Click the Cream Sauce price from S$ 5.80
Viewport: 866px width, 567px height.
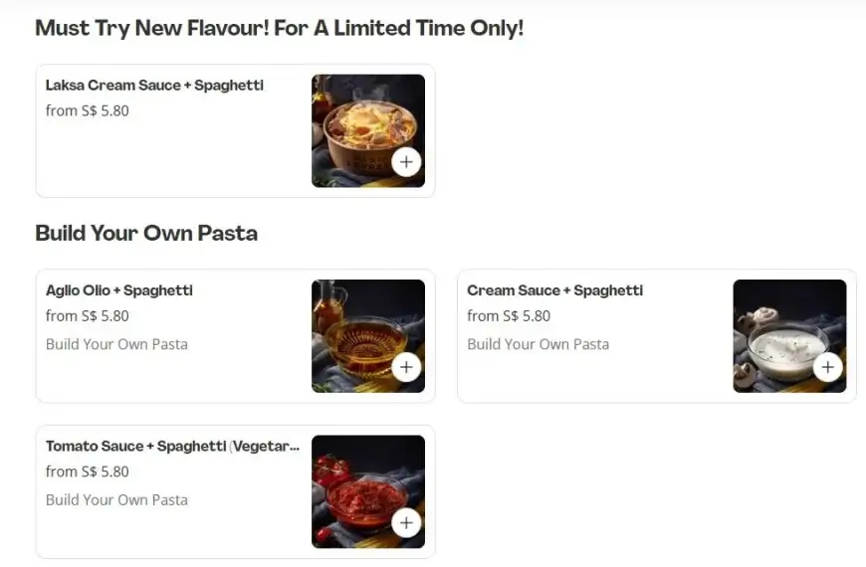tap(509, 316)
